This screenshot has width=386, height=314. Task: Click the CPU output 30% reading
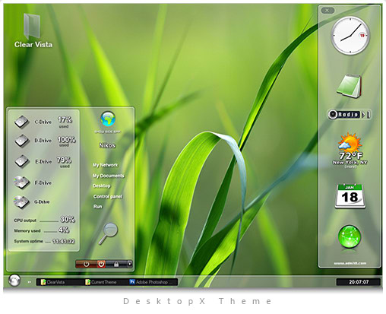[x=68, y=219]
